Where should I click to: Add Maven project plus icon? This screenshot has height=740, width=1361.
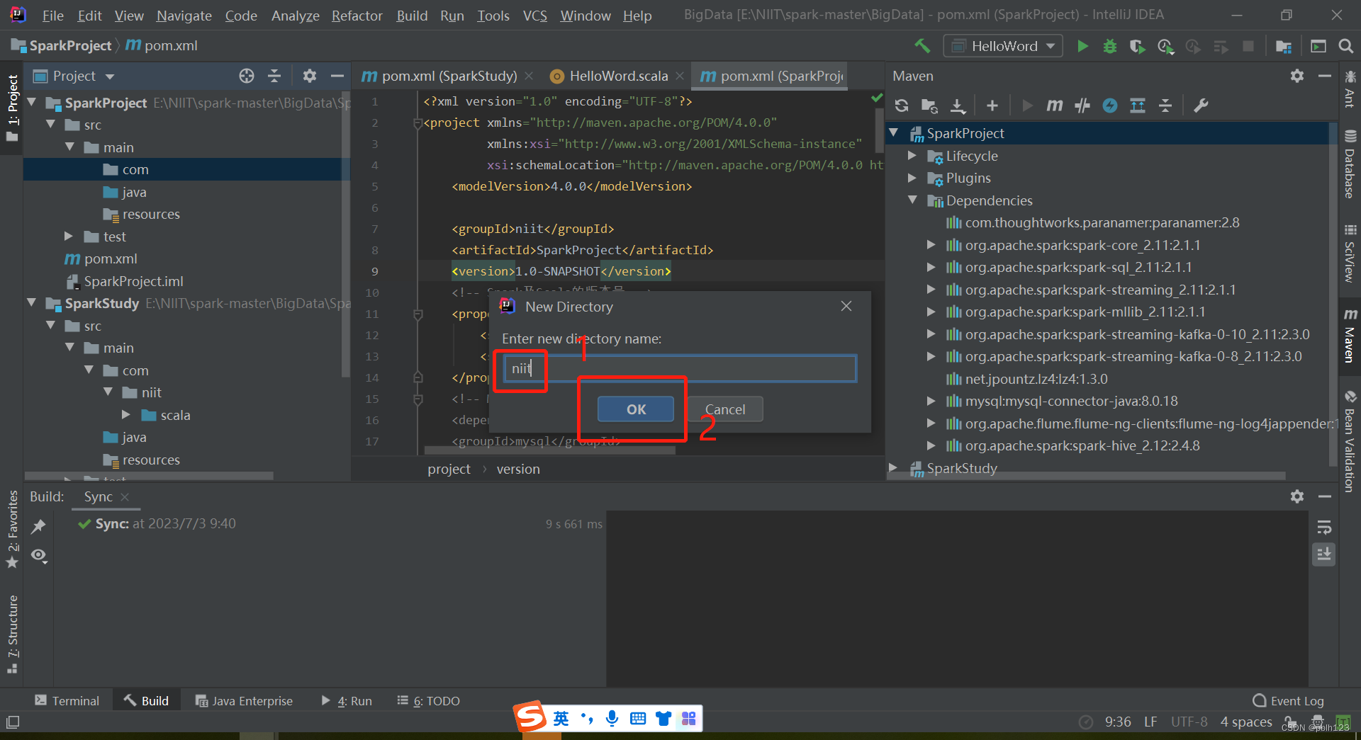click(992, 106)
